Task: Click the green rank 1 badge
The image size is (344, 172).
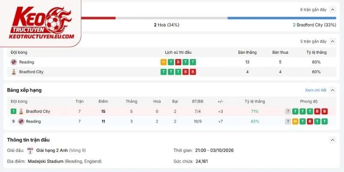Action: coord(13,111)
